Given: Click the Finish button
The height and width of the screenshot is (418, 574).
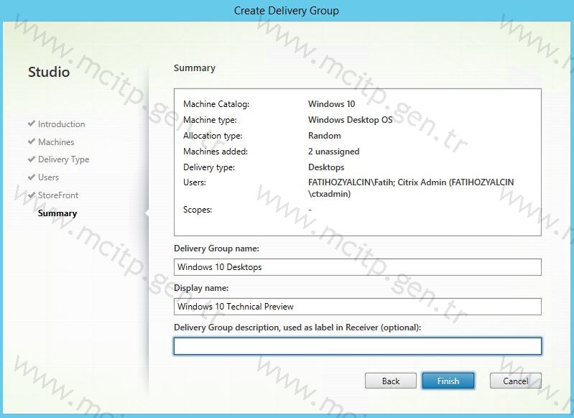Looking at the screenshot, I should coord(448,381).
